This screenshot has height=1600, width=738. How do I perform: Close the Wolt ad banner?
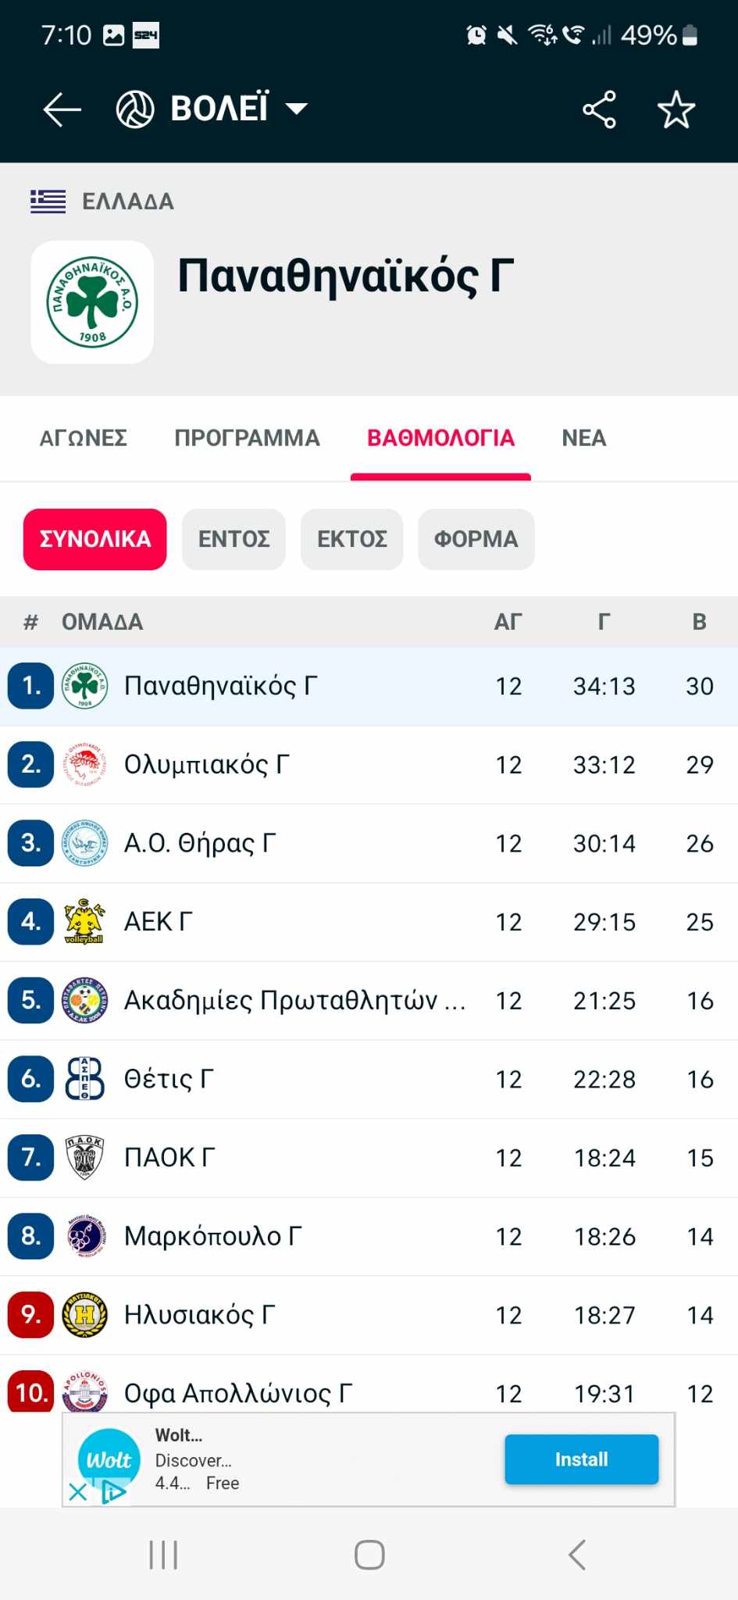[78, 1492]
